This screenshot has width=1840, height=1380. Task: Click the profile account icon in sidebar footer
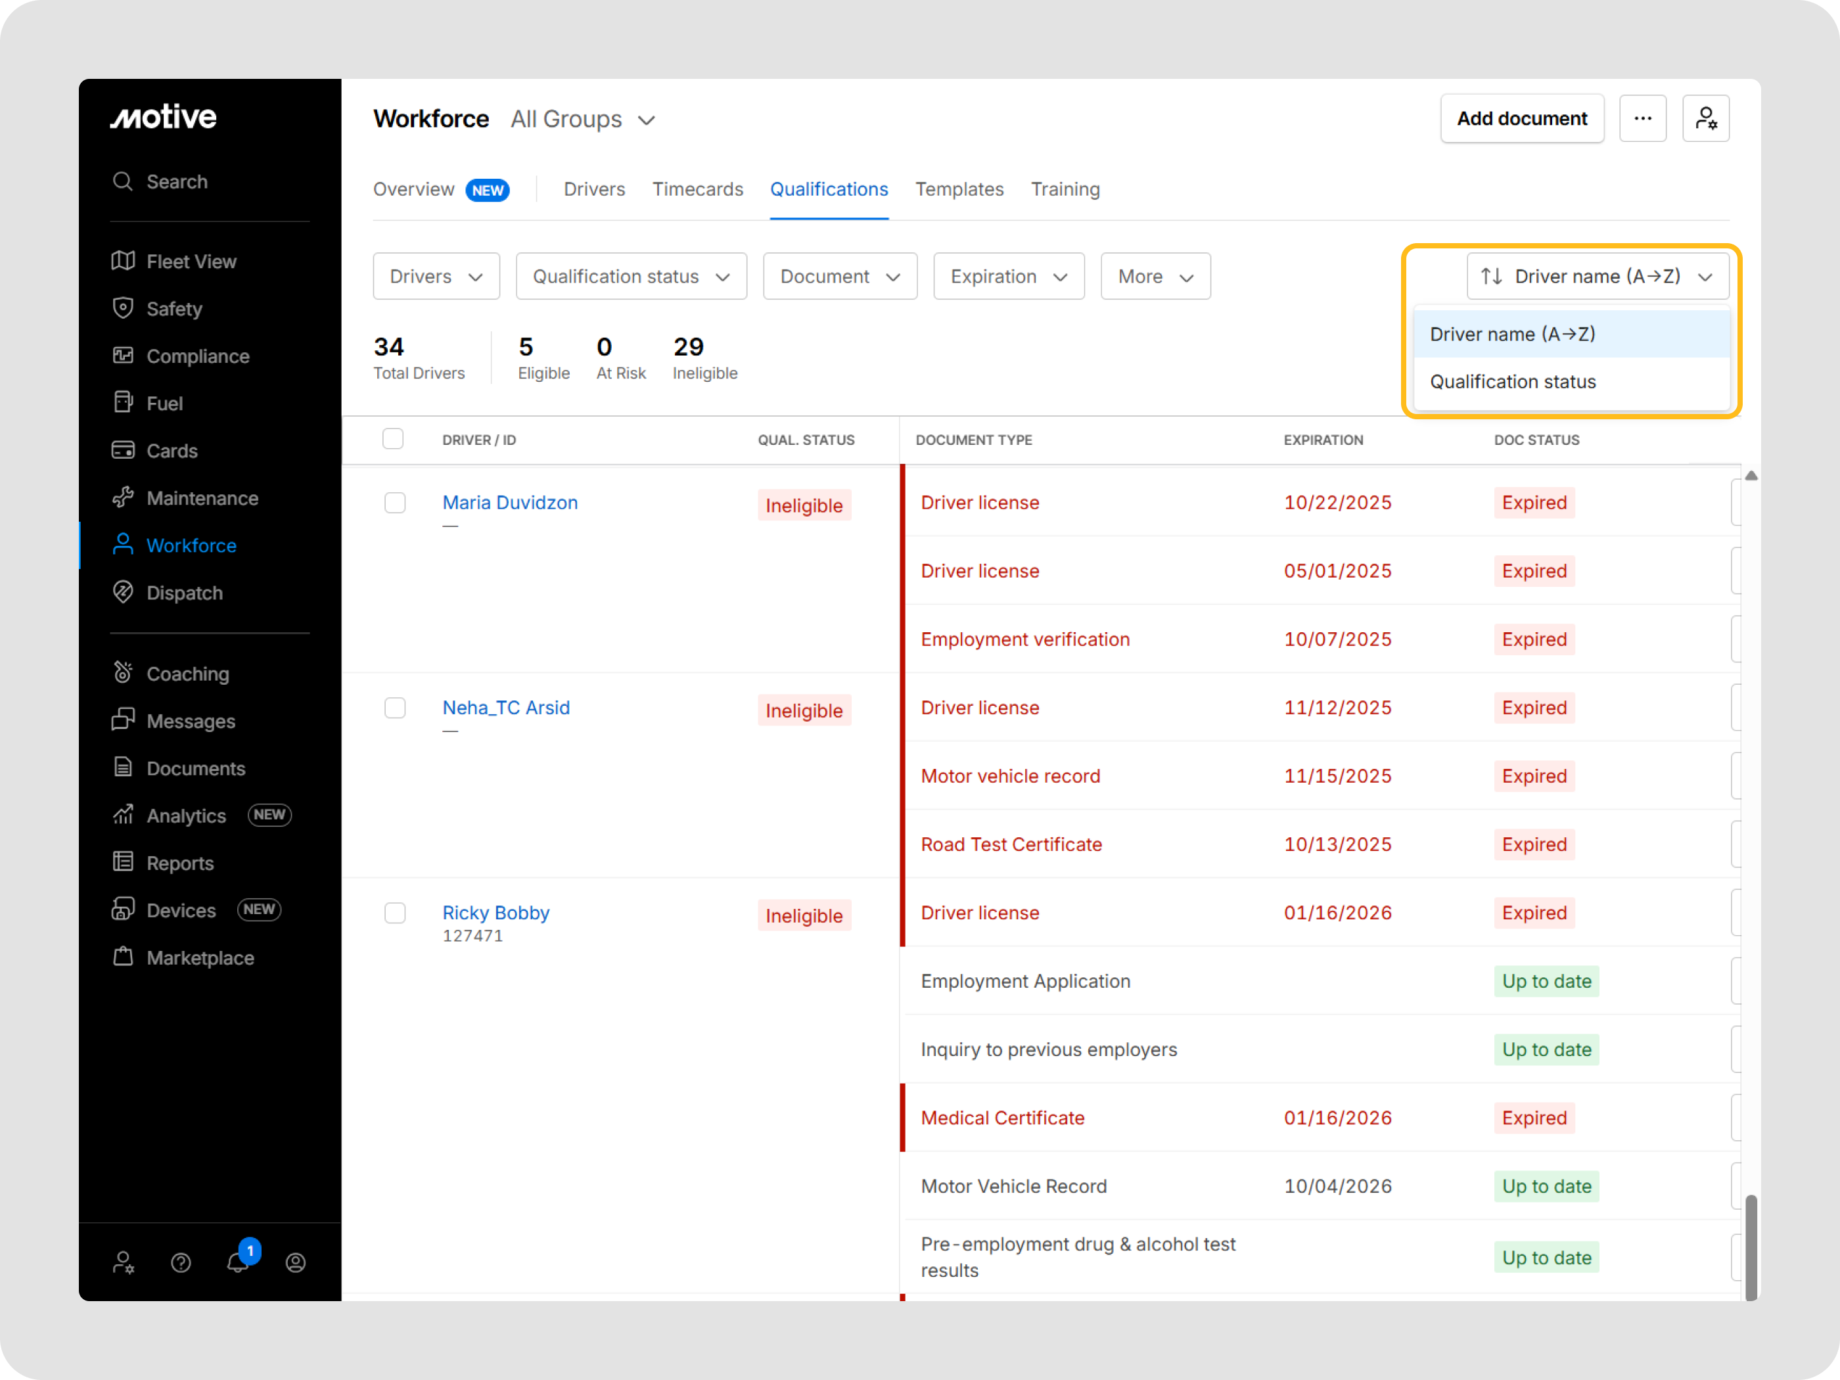pyautogui.click(x=295, y=1263)
